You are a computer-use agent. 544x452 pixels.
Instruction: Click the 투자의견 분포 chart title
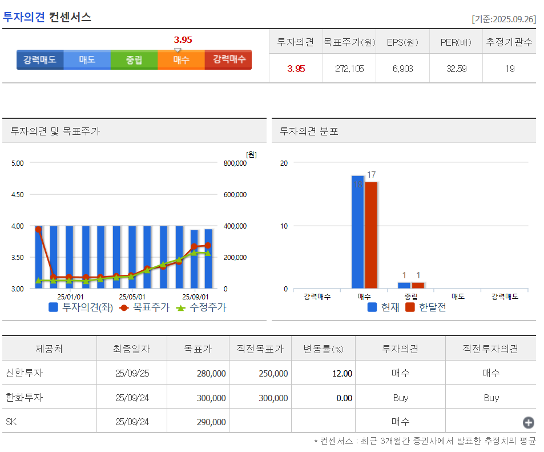[309, 131]
